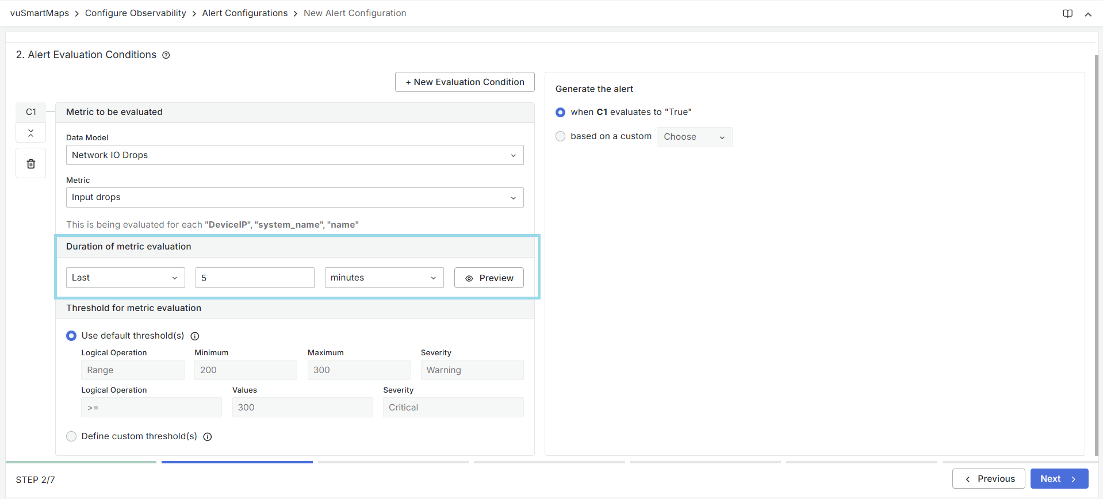The image size is (1103, 499).
Task: Click info icon next to Use default threshold(s)
Action: 195,336
